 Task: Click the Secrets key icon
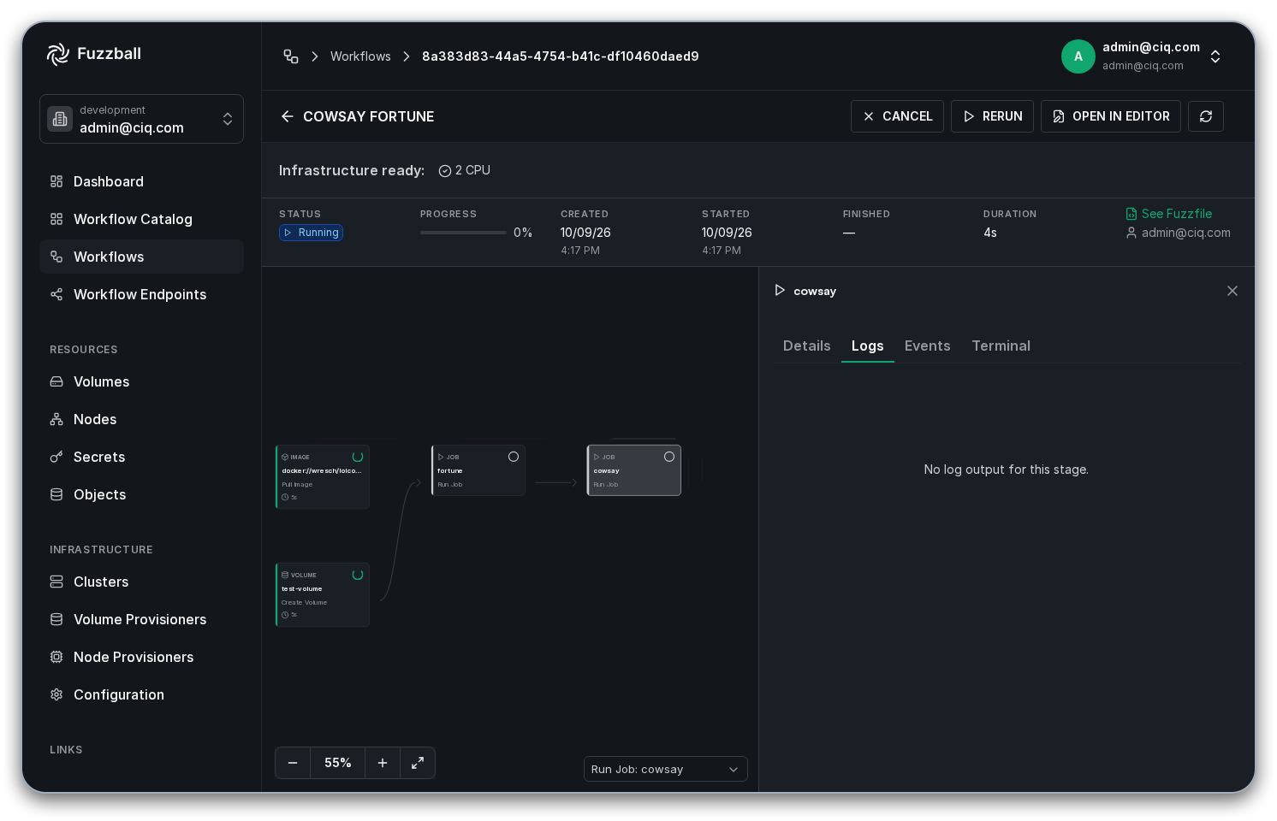56,457
